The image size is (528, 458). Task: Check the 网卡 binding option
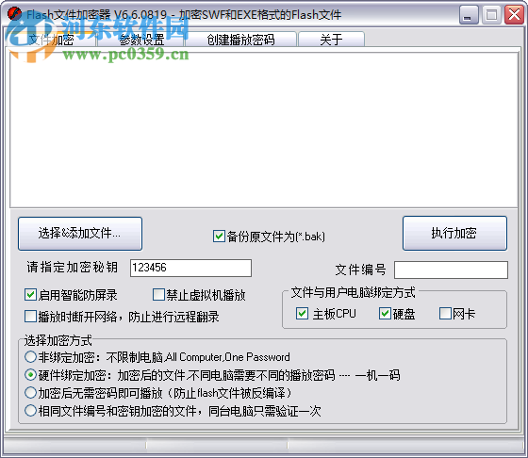point(445,313)
